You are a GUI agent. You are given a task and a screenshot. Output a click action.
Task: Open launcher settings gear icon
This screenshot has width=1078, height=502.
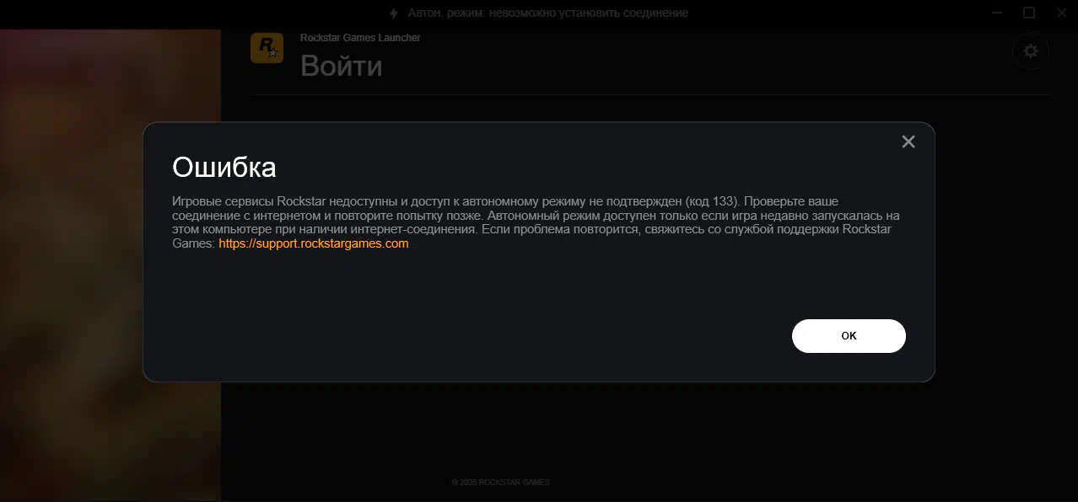(1031, 51)
